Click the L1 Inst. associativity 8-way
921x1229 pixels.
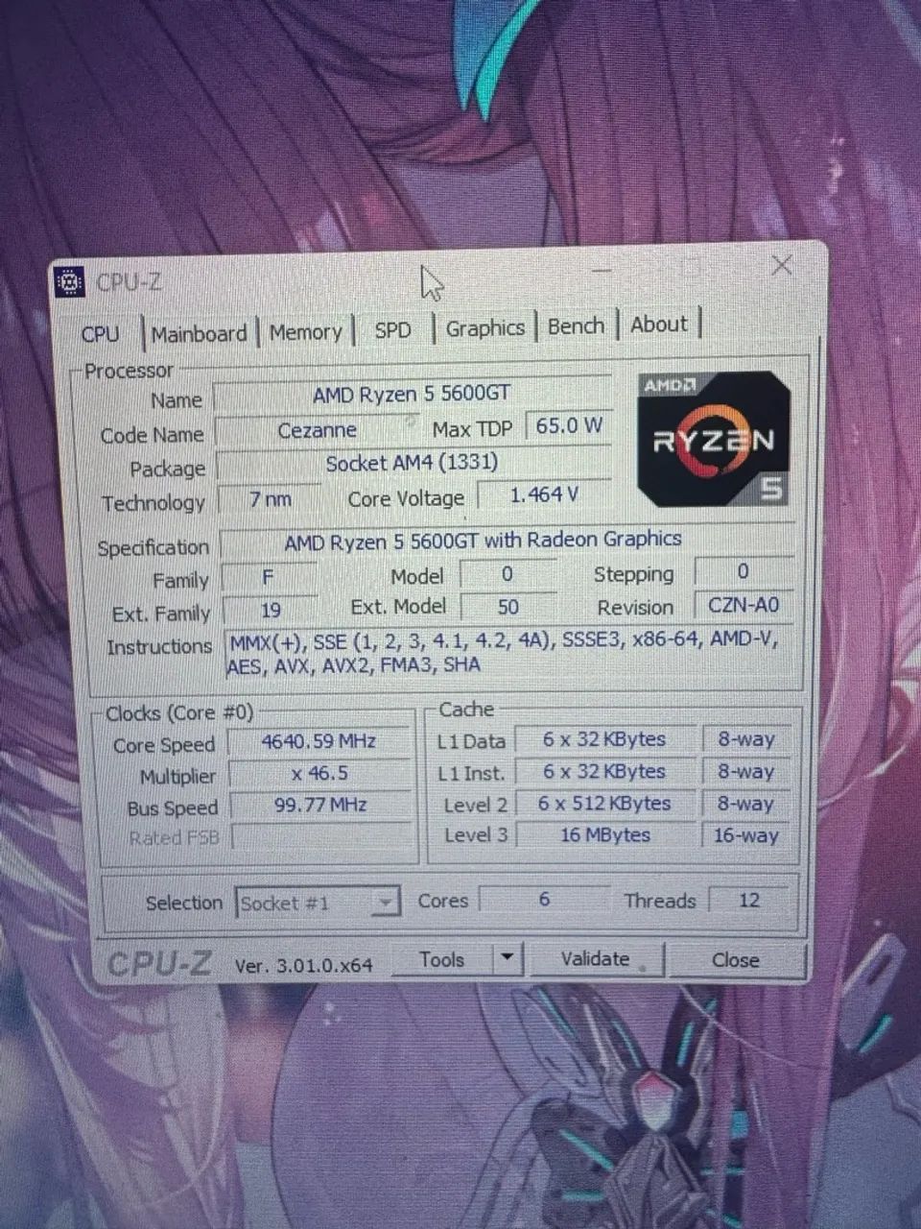(746, 771)
